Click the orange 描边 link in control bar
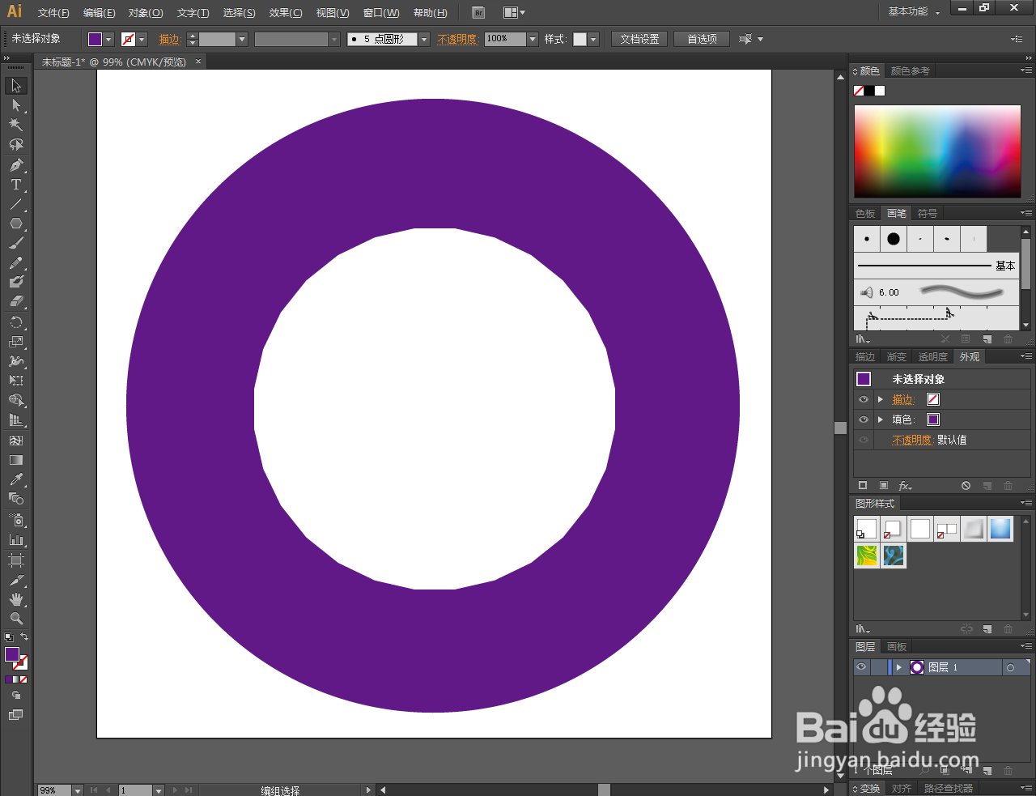1036x796 pixels. point(170,39)
